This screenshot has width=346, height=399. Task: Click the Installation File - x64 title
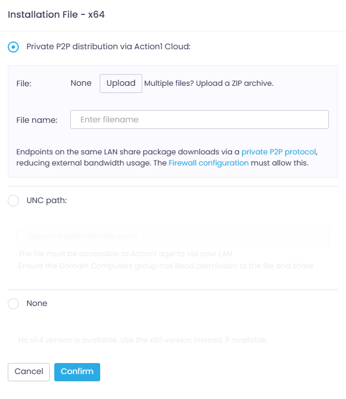pos(56,15)
